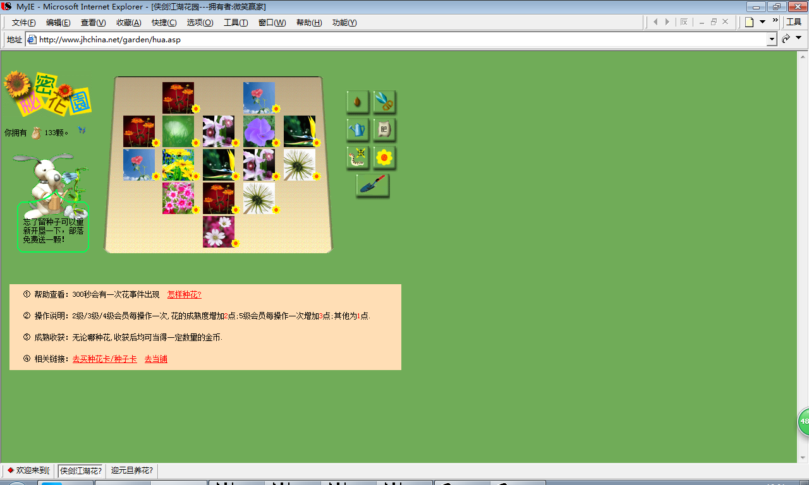Pick the blue watering can tool
809x485 pixels.
pyautogui.click(x=358, y=129)
